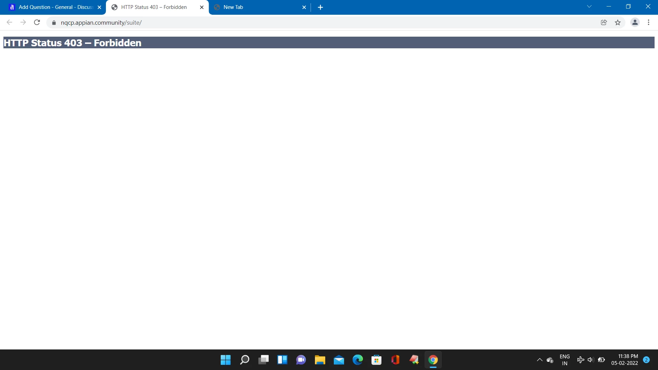Switch ENG IN input language
658x370 pixels.
[564, 360]
